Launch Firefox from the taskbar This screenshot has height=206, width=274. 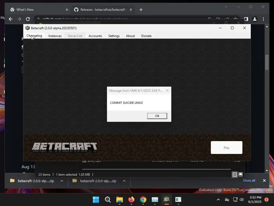[131, 200]
